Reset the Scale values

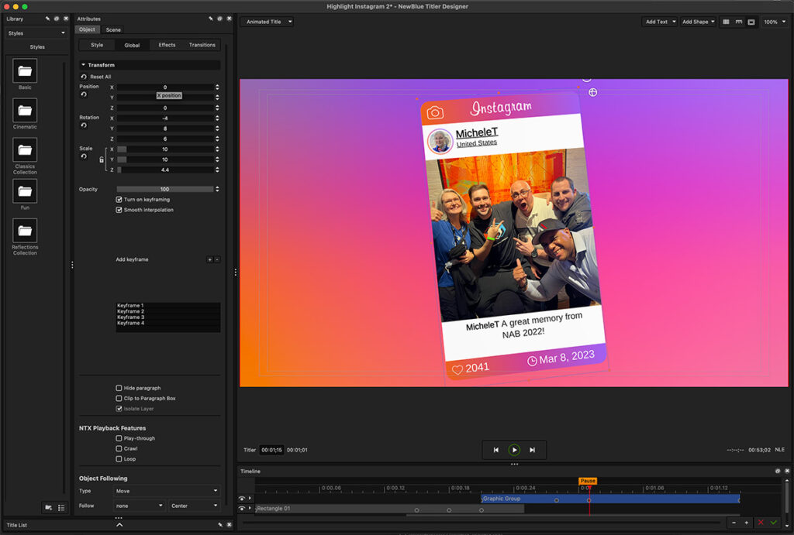point(84,156)
